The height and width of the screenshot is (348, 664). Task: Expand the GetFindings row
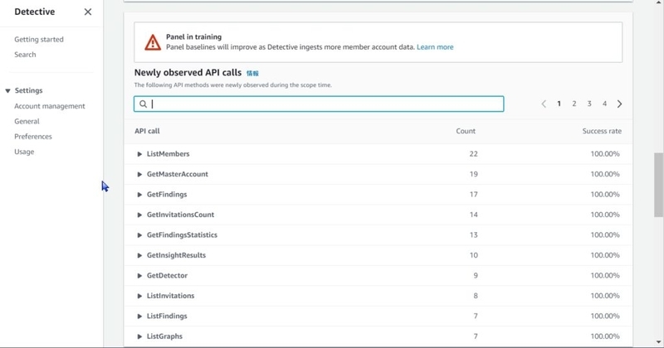(x=139, y=195)
